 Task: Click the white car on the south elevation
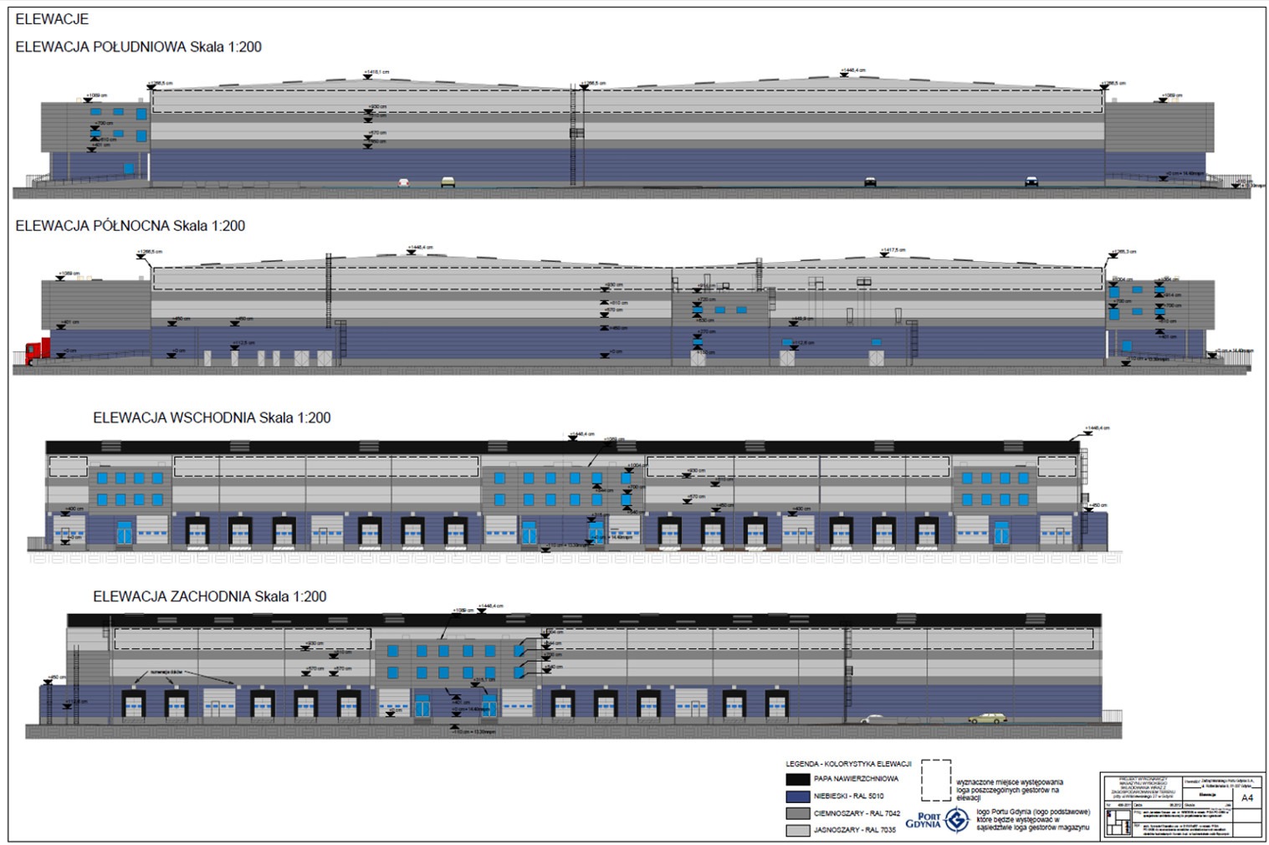[x=403, y=182]
